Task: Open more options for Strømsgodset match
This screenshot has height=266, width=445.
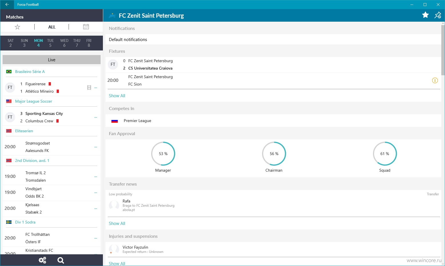Action: (96, 147)
